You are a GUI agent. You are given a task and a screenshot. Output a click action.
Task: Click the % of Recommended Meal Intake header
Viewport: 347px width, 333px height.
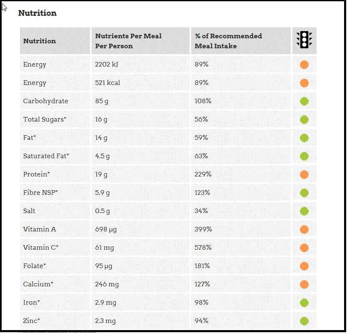(x=228, y=41)
